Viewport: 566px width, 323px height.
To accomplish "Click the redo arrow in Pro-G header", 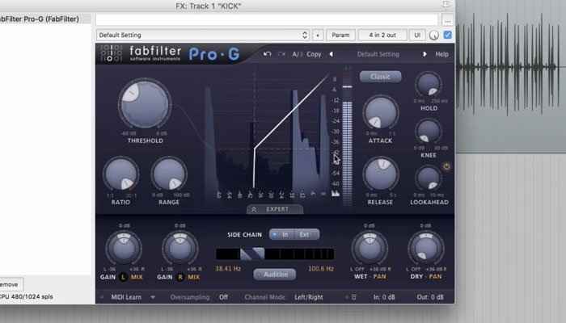I will coord(281,54).
